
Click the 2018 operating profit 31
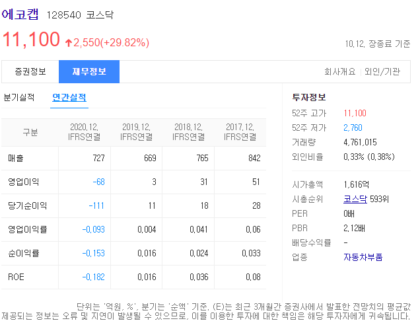pyautogui.click(x=204, y=182)
